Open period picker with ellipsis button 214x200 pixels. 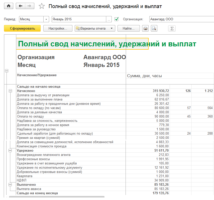(x=109, y=19)
